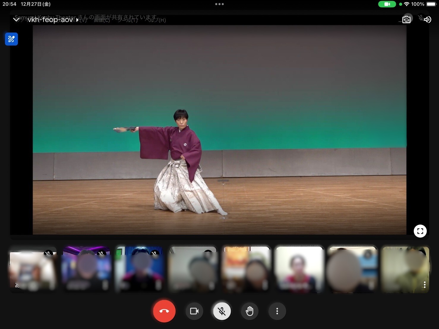Tap the shared dance performance video

pos(219,130)
